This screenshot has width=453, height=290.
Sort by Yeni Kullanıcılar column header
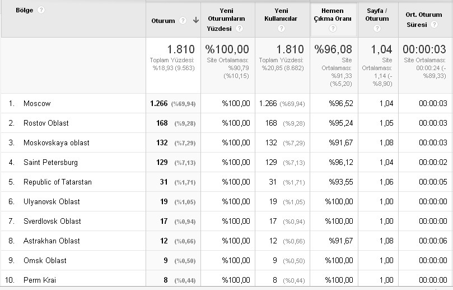pos(281,15)
